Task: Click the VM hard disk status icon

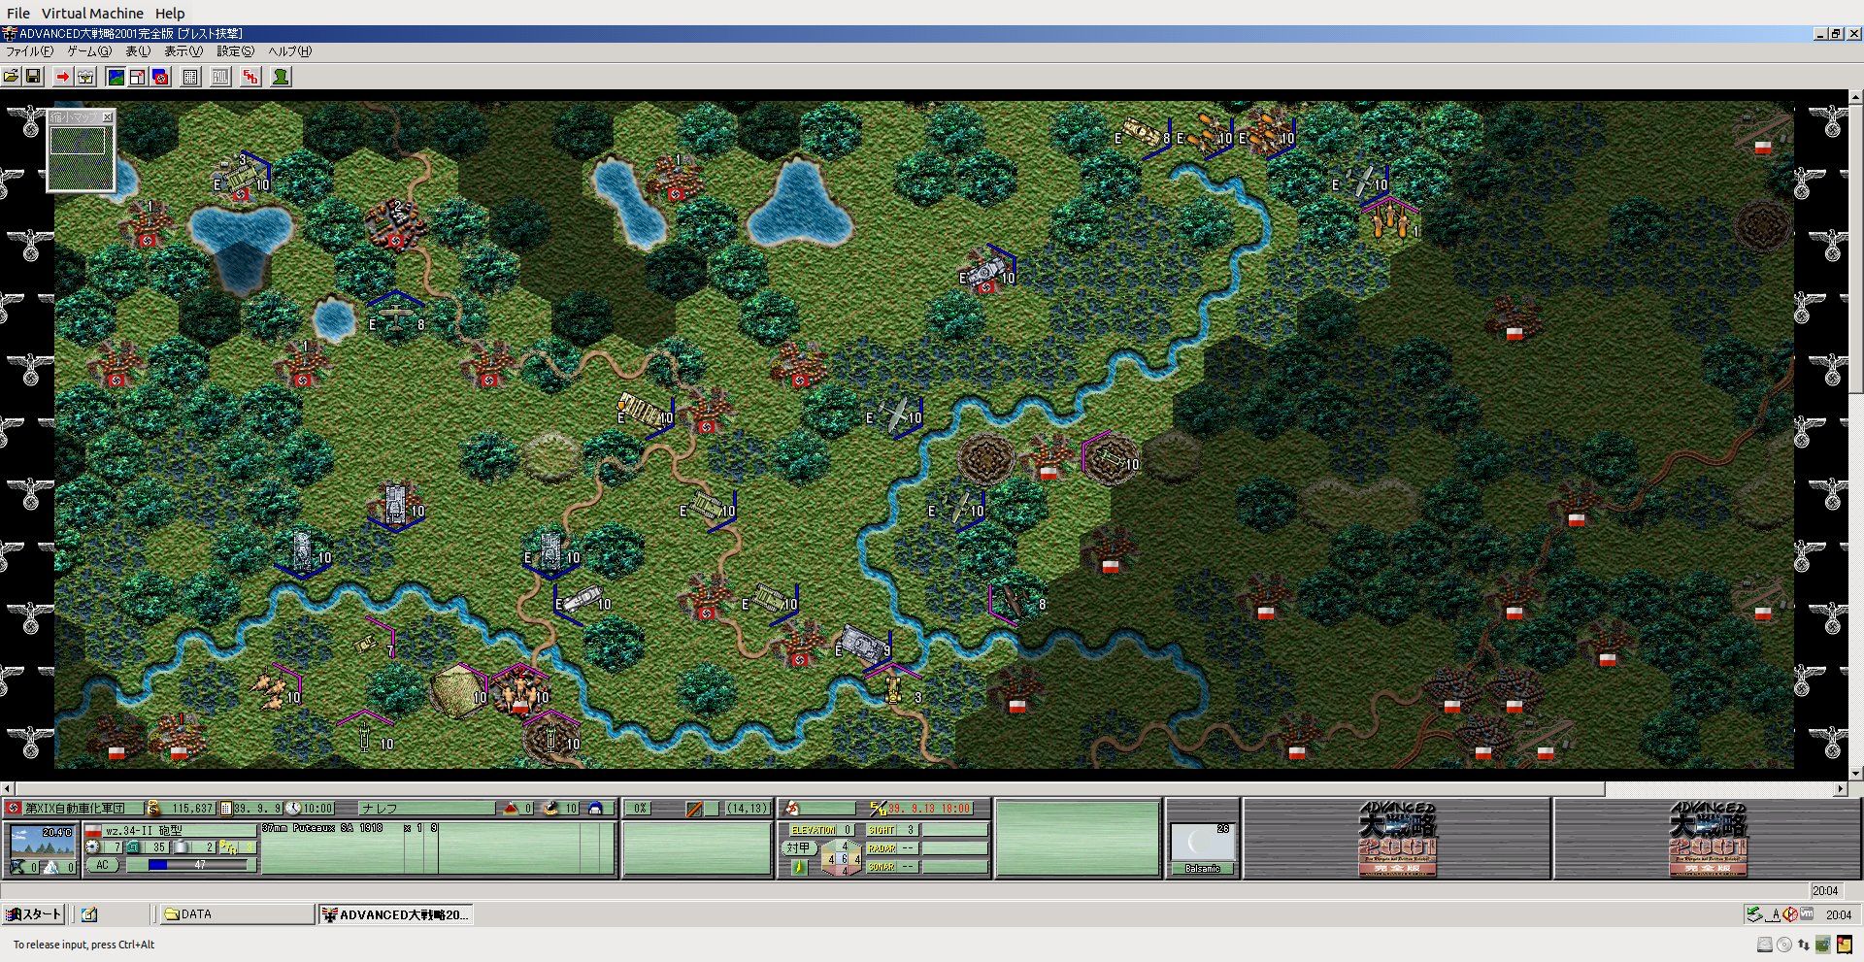Action: (x=1765, y=945)
